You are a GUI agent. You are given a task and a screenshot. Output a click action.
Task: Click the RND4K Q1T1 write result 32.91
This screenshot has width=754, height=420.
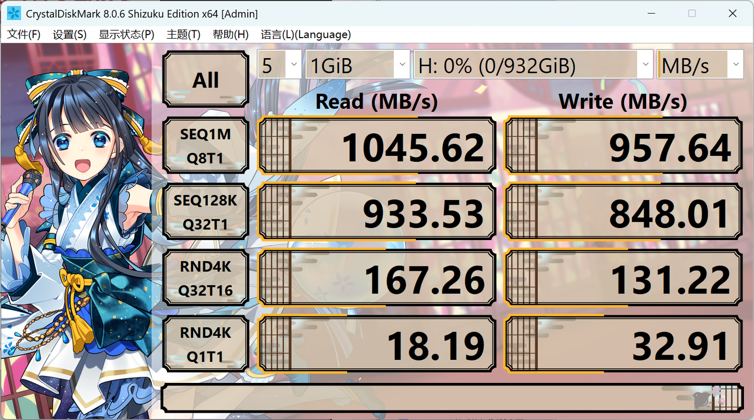[624, 344]
